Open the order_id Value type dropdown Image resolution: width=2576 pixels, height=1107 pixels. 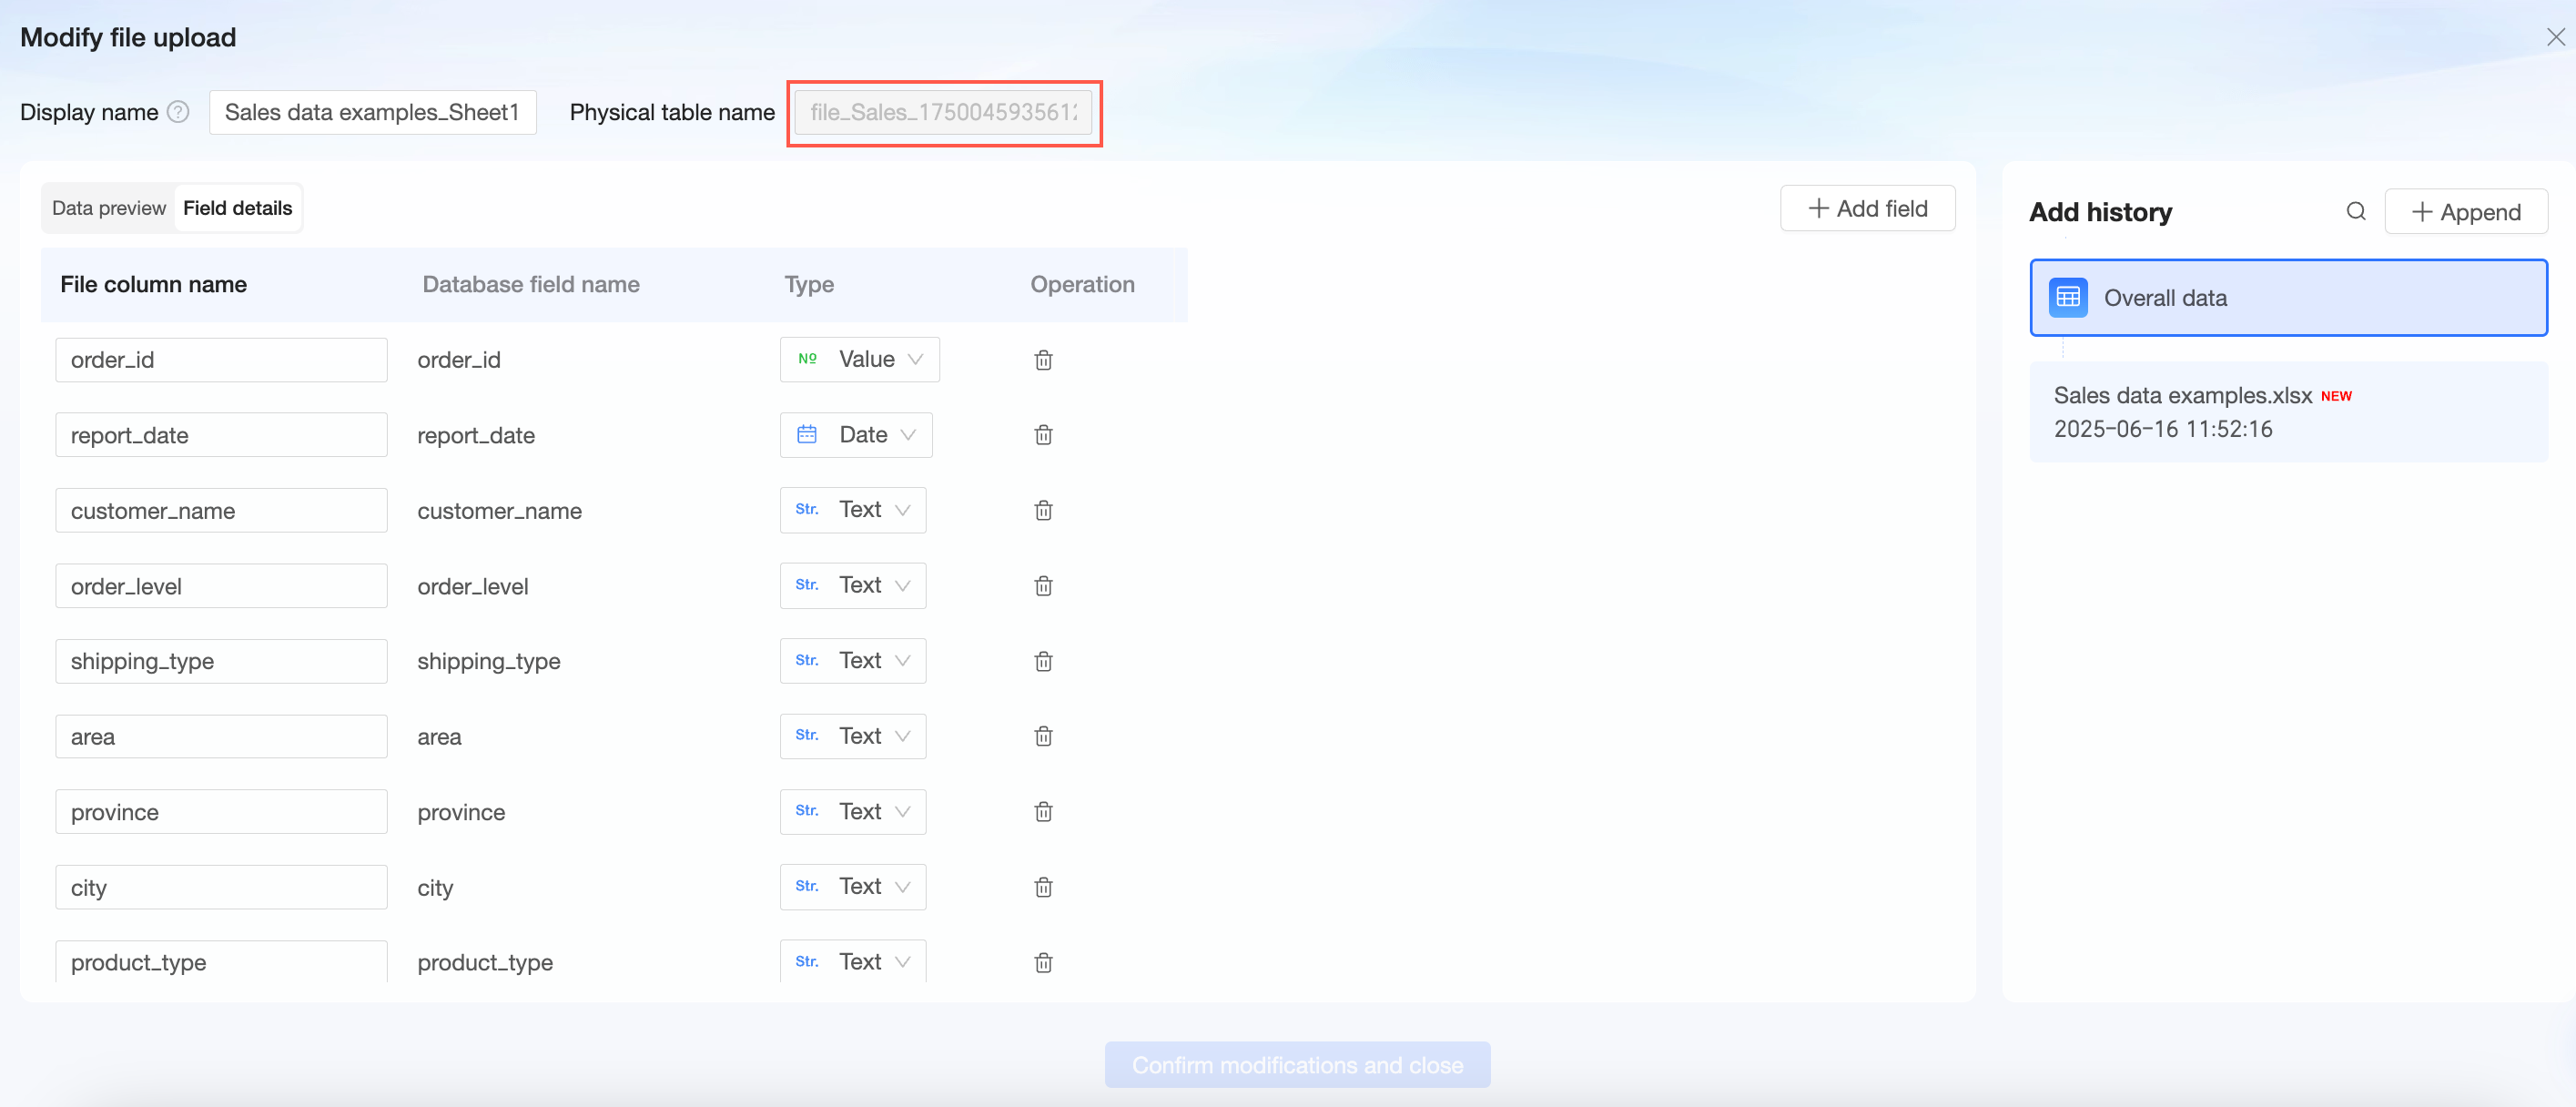click(x=859, y=359)
